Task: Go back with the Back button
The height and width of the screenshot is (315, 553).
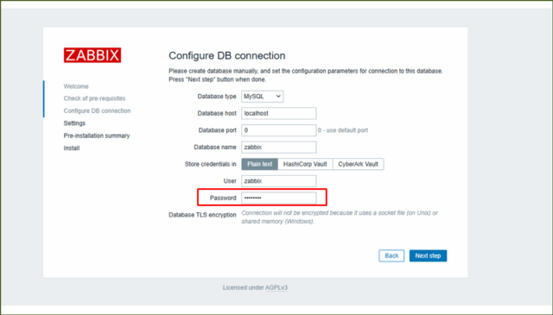Action: pos(391,255)
